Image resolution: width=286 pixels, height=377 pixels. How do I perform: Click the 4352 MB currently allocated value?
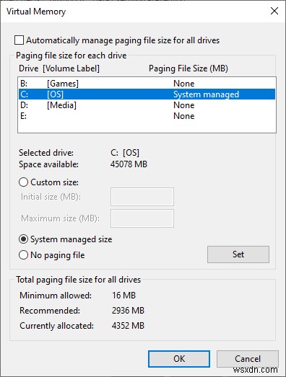(128, 326)
